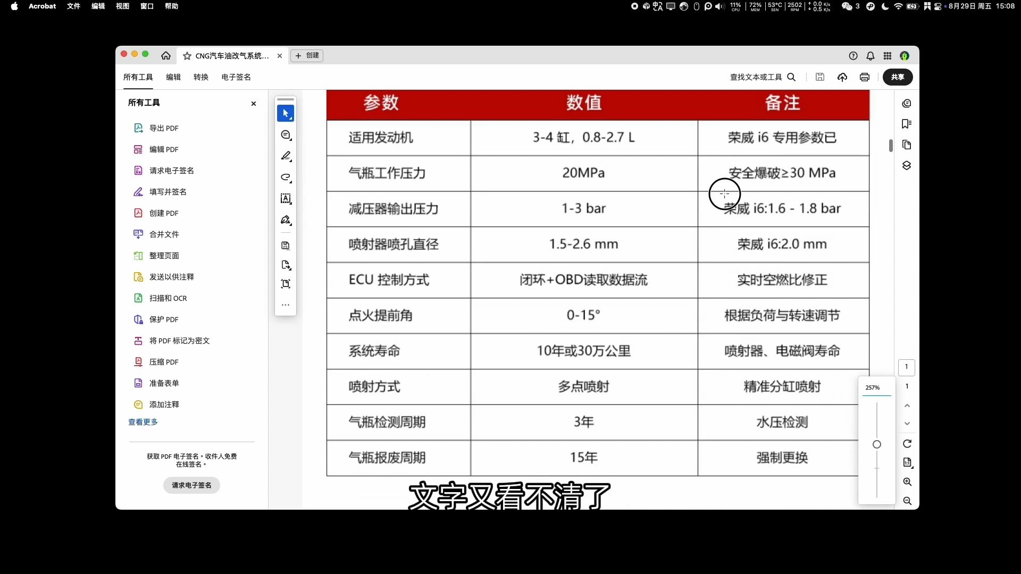
Task: Click the zoom slider handle
Action: pos(877,444)
